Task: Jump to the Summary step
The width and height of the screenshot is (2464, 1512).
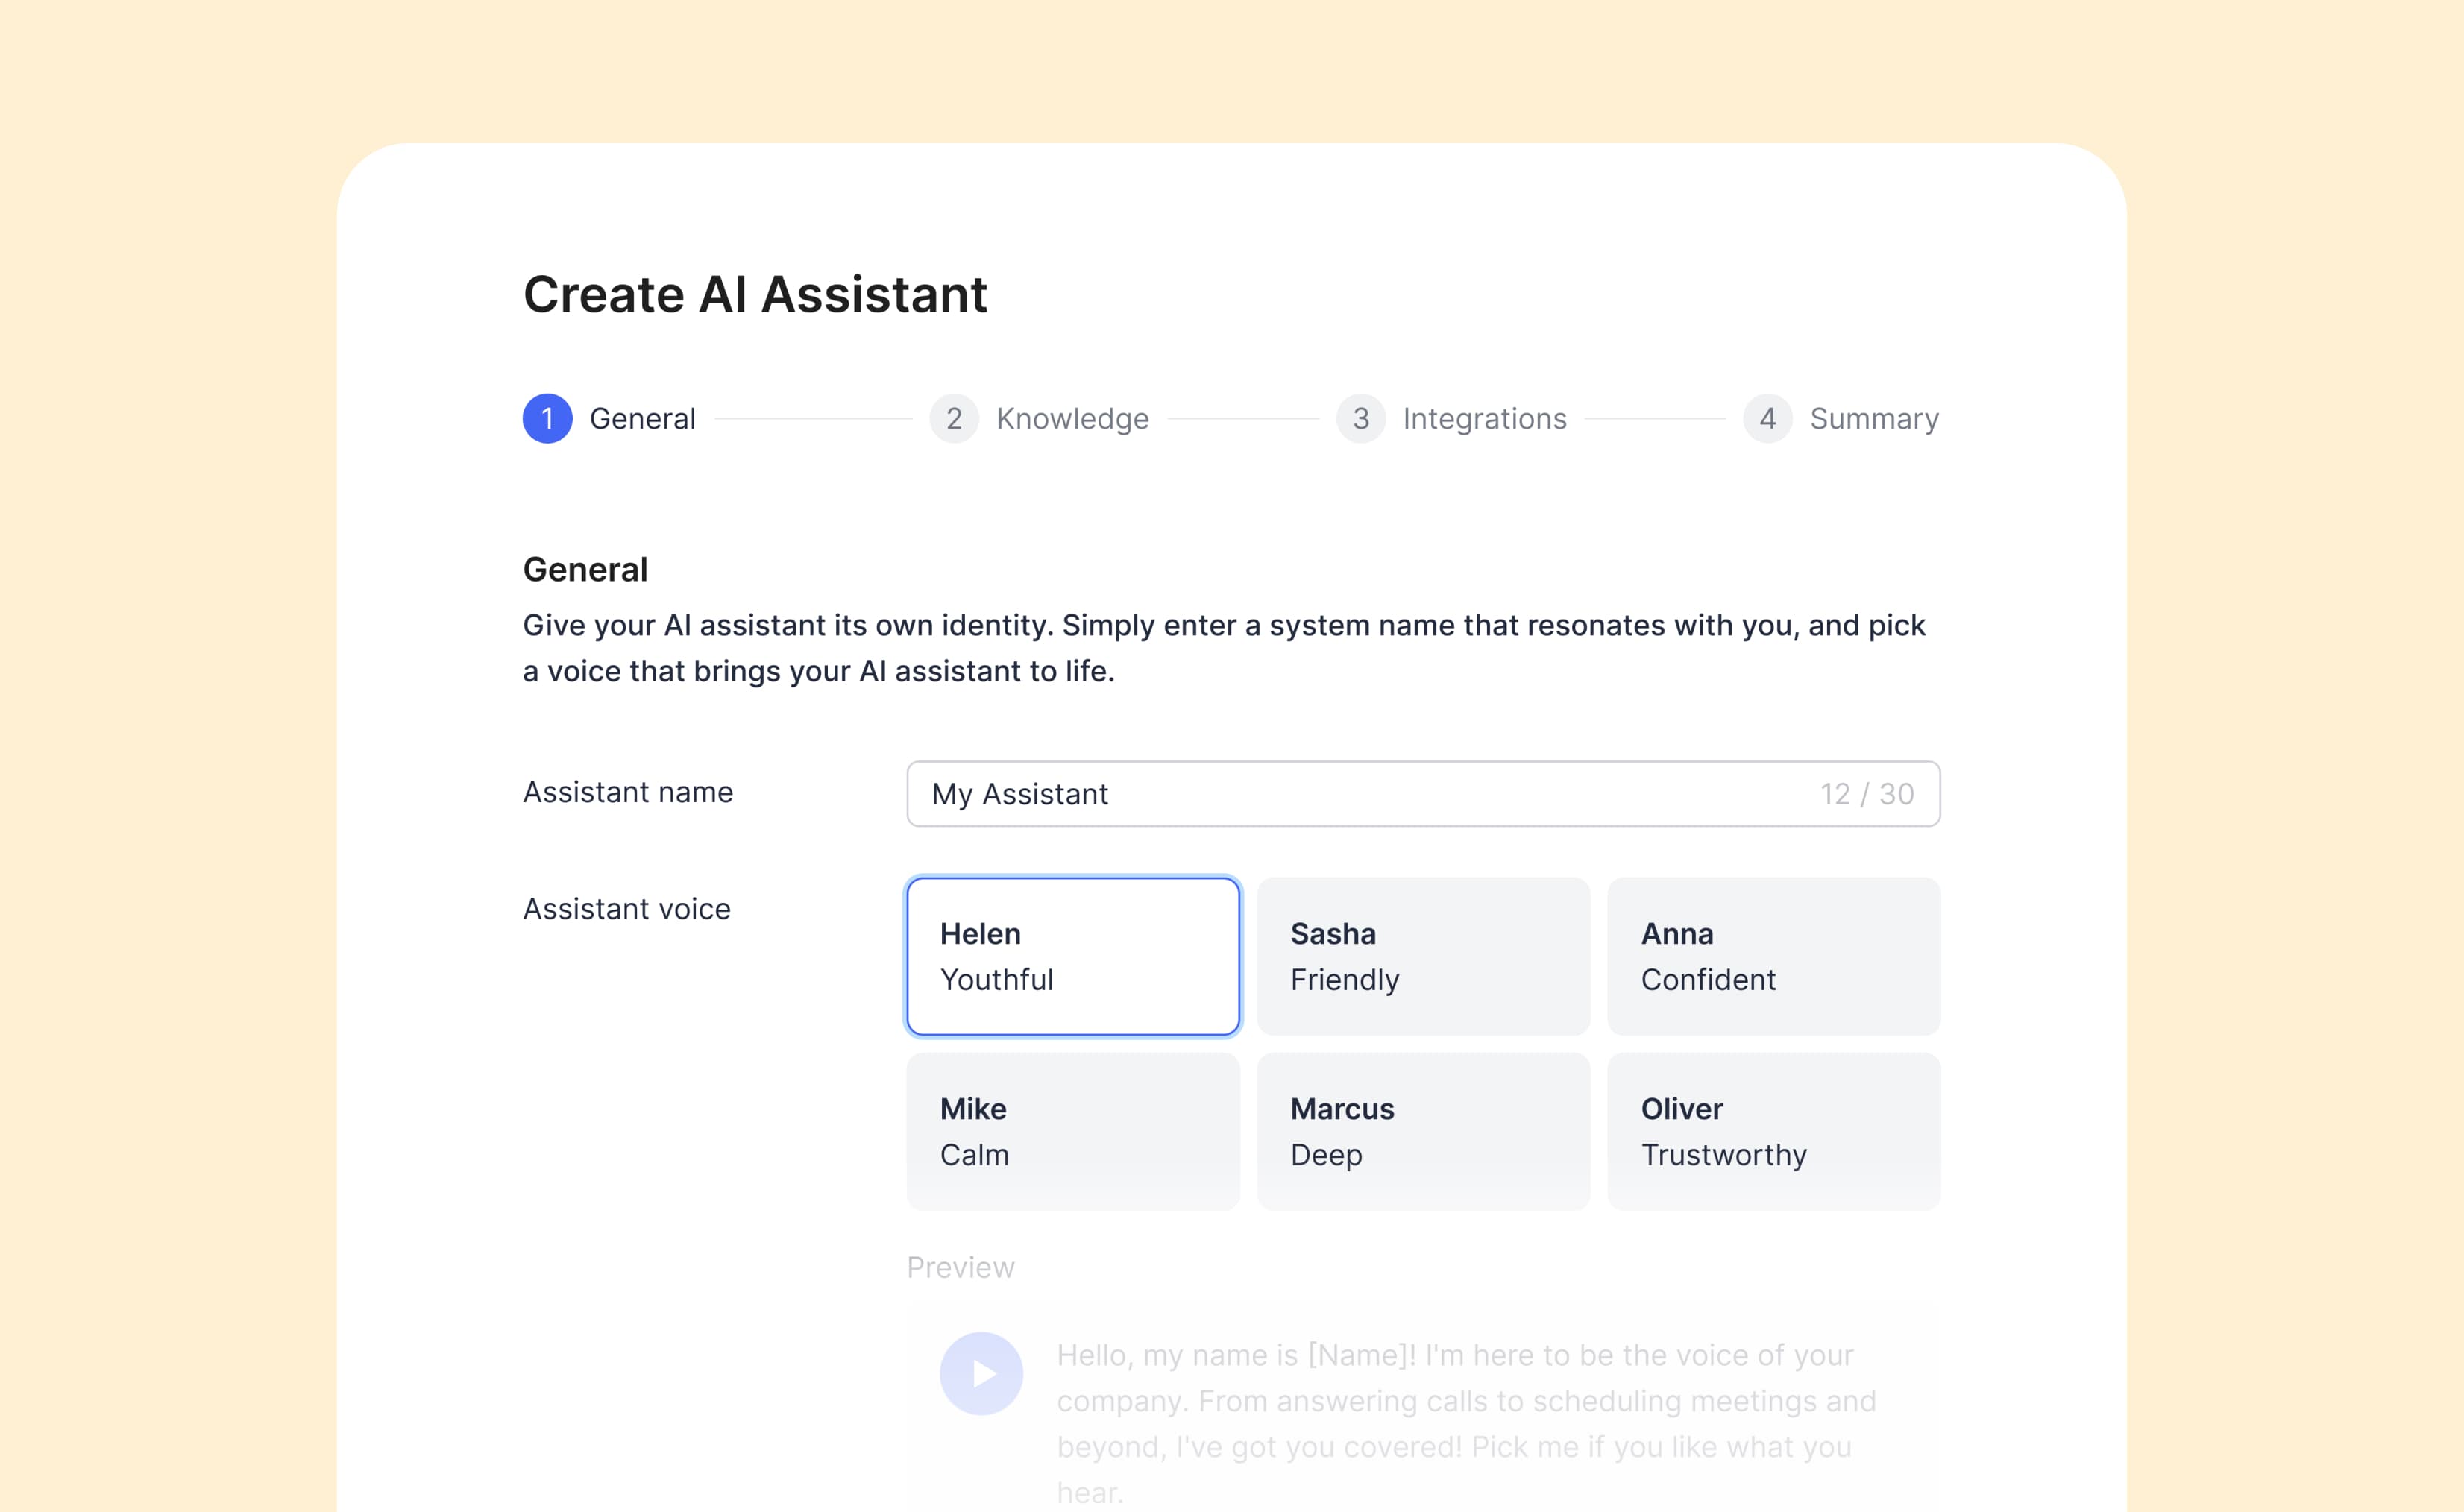Action: [x=1874, y=418]
